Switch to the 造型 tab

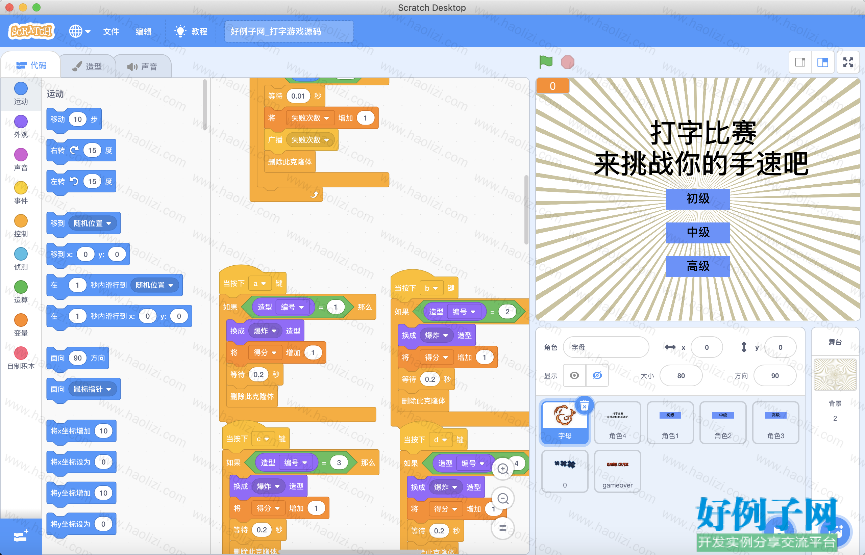click(x=87, y=66)
